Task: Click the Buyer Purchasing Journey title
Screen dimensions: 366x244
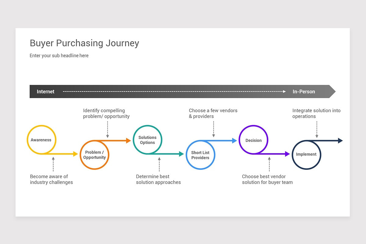Action: [84, 43]
